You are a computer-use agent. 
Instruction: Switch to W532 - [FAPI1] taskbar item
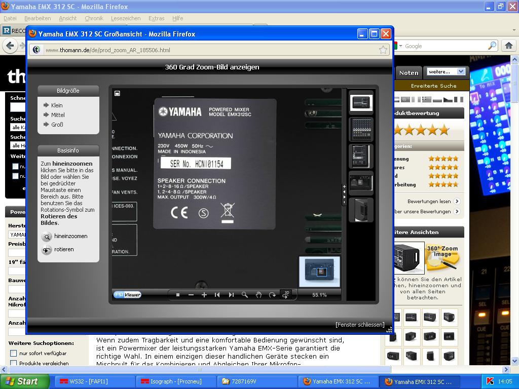coord(94,381)
